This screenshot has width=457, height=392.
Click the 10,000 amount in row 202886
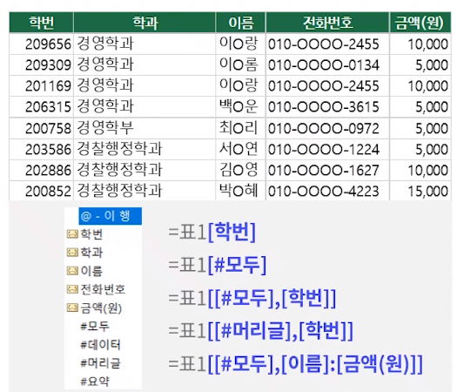tap(420, 171)
